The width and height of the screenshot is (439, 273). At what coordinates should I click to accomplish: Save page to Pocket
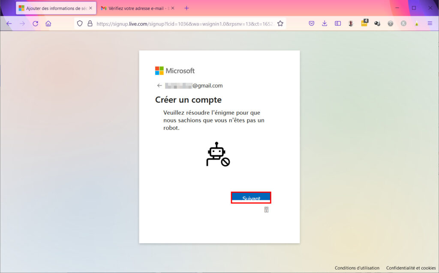(312, 24)
